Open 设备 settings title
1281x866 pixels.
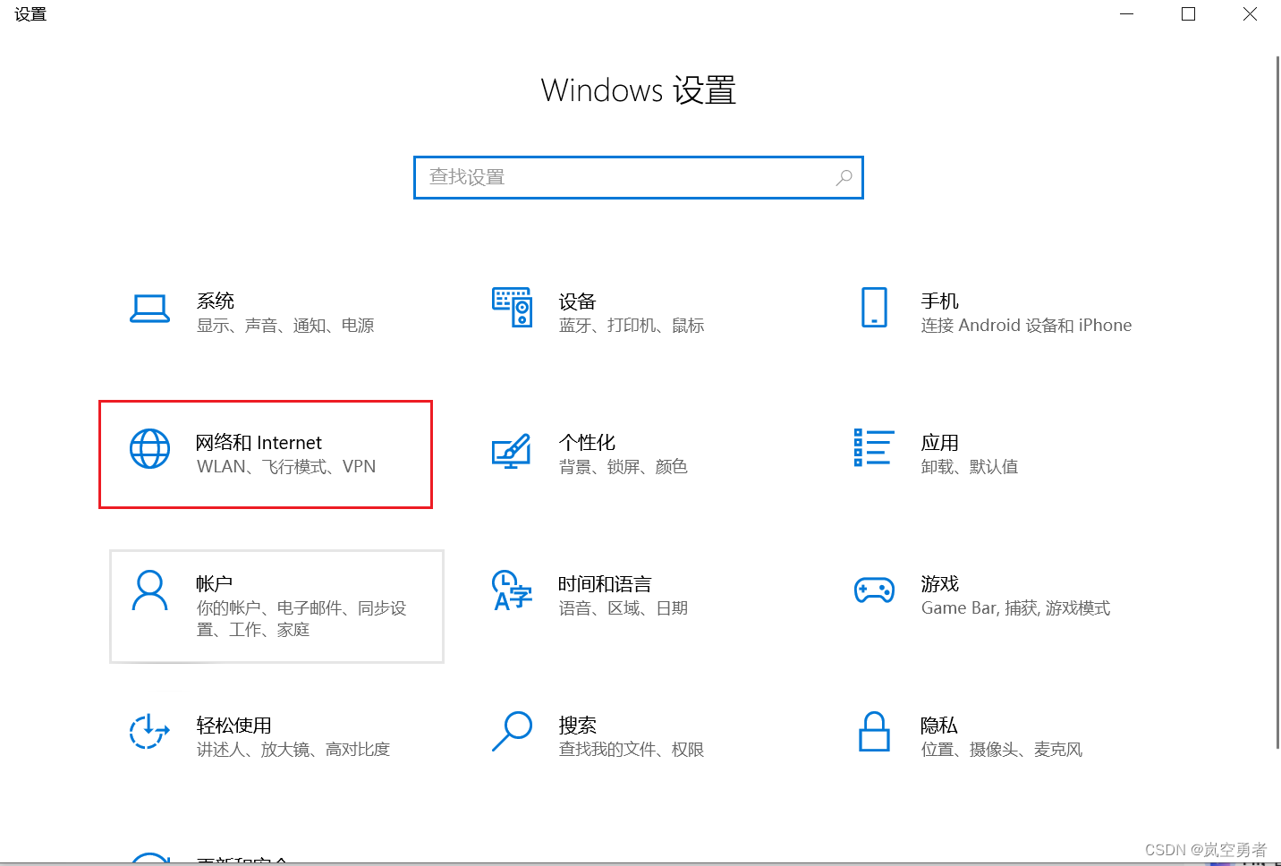point(578,301)
